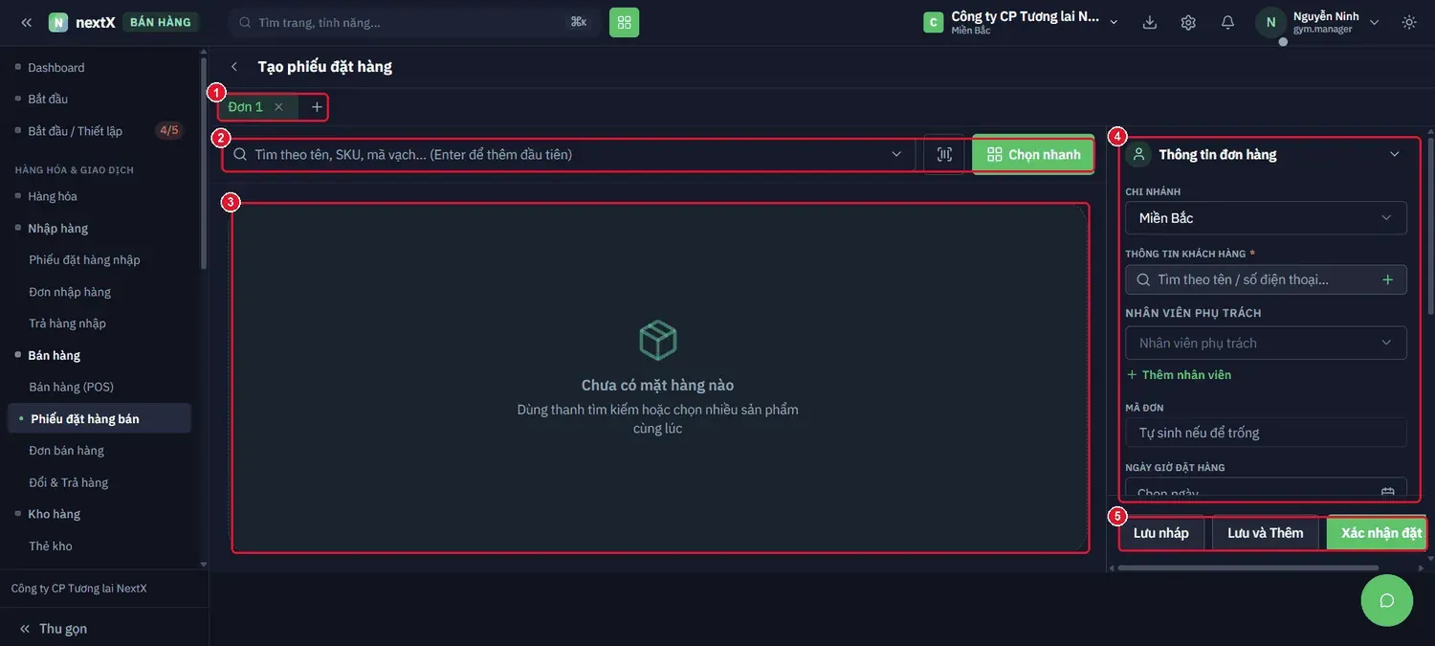The image size is (1435, 646).
Task: Collapse the sidebar using the top-left double-chevron icon
Action: point(26,22)
